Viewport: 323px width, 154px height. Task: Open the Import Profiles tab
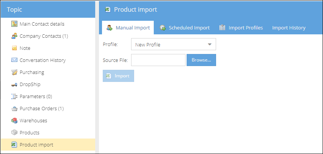point(241,28)
